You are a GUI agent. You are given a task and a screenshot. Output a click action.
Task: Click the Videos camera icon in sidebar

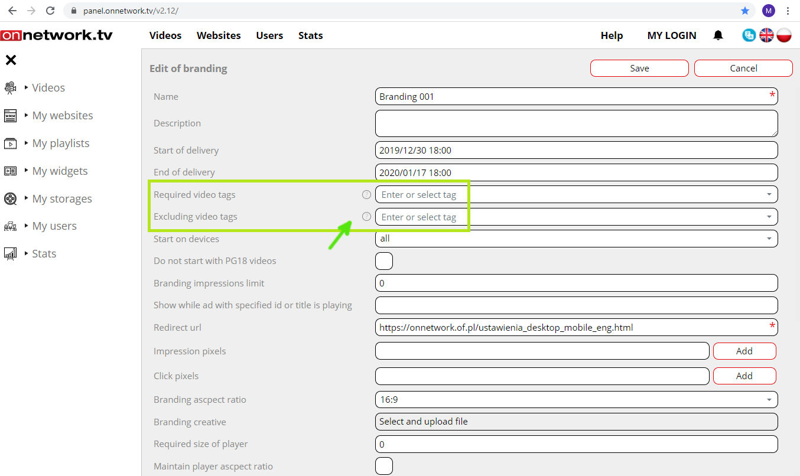[x=10, y=88]
